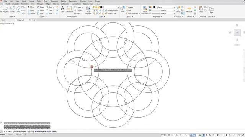Viewport: 245px width, 137px height.
Task: Click Edit Attributes button
Action: pos(132,14)
